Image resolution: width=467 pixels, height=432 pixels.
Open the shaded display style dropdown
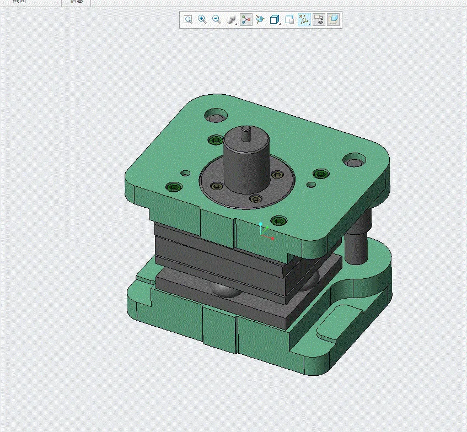coord(232,20)
